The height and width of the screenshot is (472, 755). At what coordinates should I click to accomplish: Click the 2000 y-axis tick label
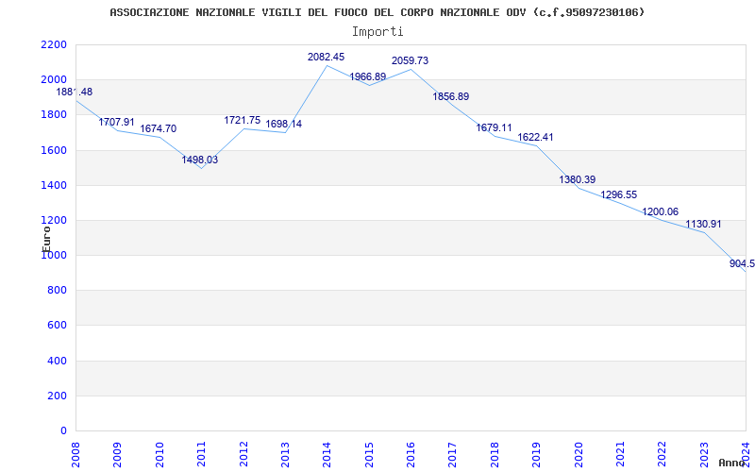tap(54, 79)
